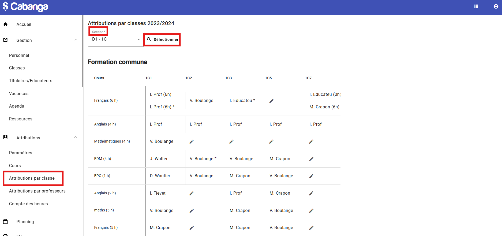
Task: Click the Cabanga logo
Action: 26,7
